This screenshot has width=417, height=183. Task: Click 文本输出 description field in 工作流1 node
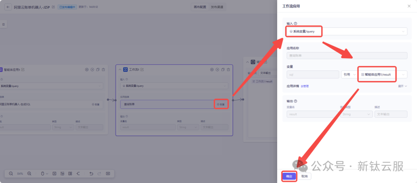(214, 127)
